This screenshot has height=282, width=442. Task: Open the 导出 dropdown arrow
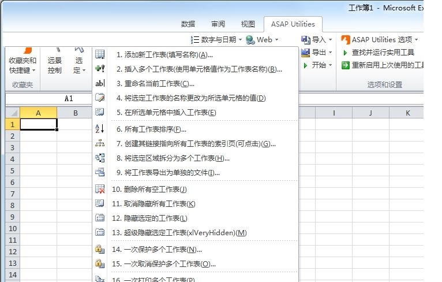click(x=330, y=53)
